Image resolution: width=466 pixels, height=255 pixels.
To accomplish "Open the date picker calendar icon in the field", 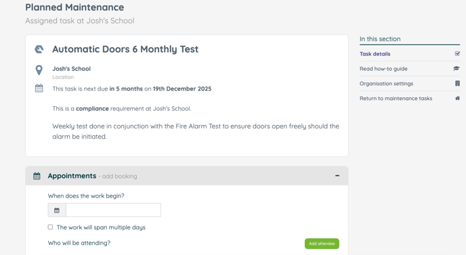I will click(57, 210).
